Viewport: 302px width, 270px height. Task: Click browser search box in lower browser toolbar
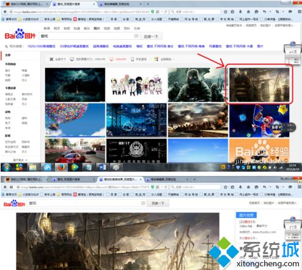[196, 187]
